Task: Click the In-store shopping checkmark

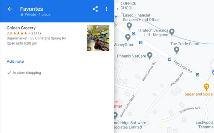Action: pos(9,73)
